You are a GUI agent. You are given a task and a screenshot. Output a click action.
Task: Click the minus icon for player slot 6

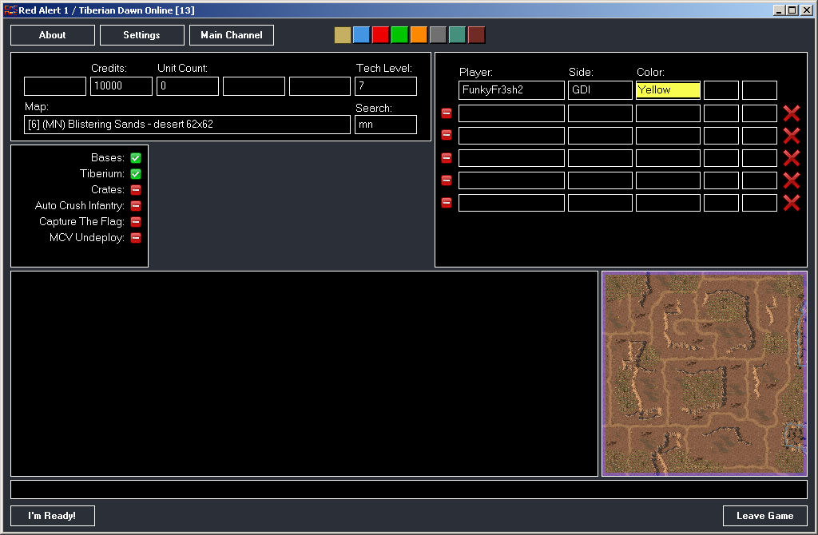click(x=447, y=202)
